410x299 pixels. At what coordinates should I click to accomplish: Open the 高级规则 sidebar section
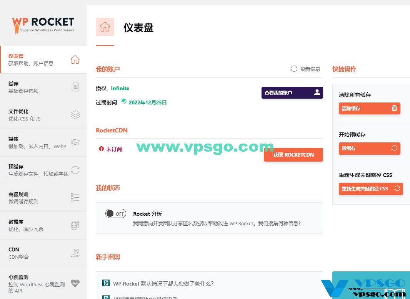tap(43, 198)
